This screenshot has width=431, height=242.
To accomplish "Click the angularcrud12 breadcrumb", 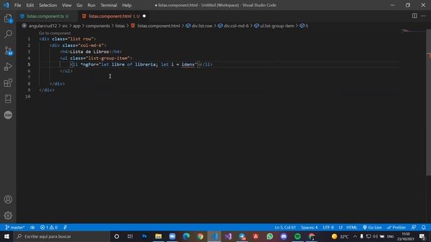I will point(42,26).
